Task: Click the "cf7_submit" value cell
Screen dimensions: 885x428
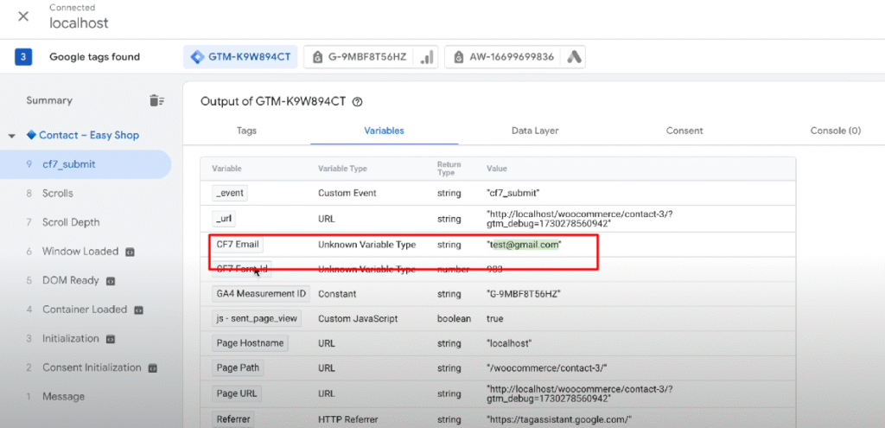Action: [513, 193]
